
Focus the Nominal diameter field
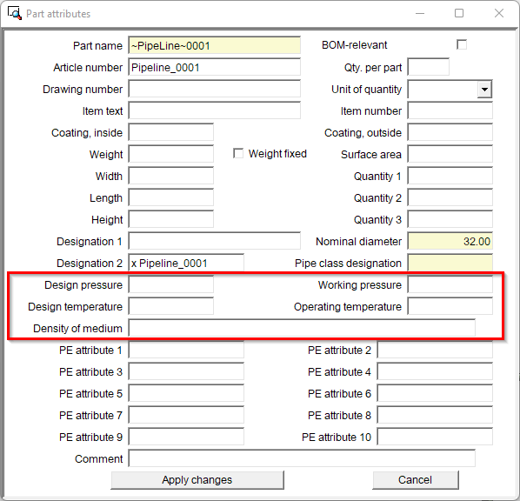click(450, 241)
